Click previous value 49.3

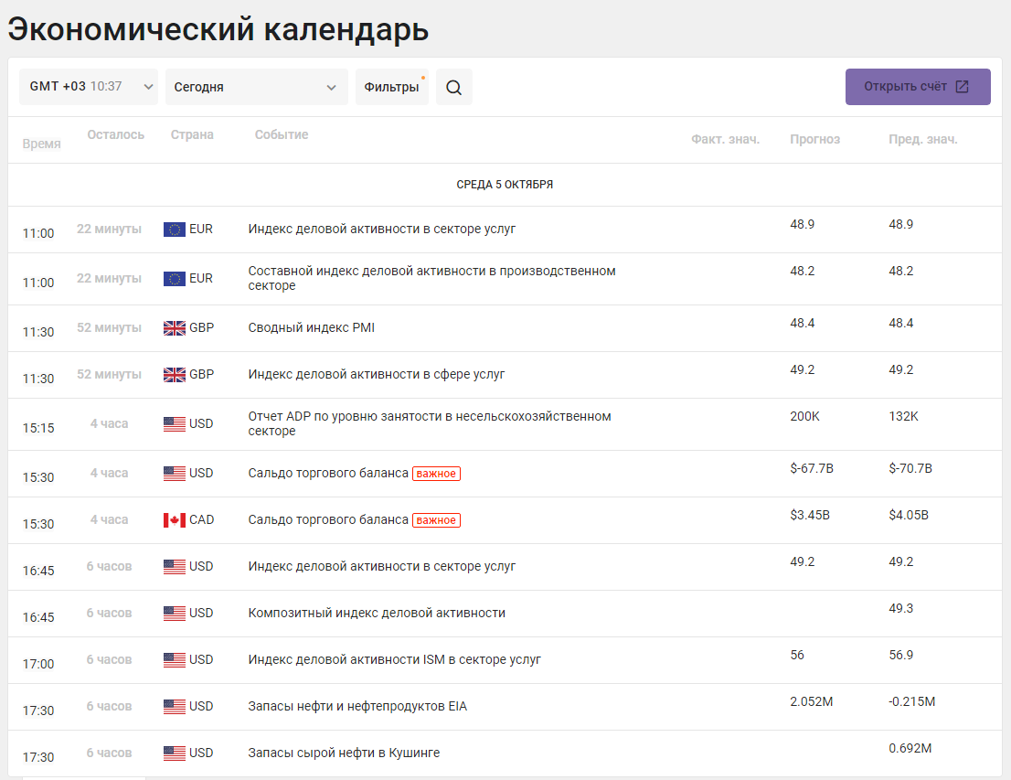pos(900,608)
